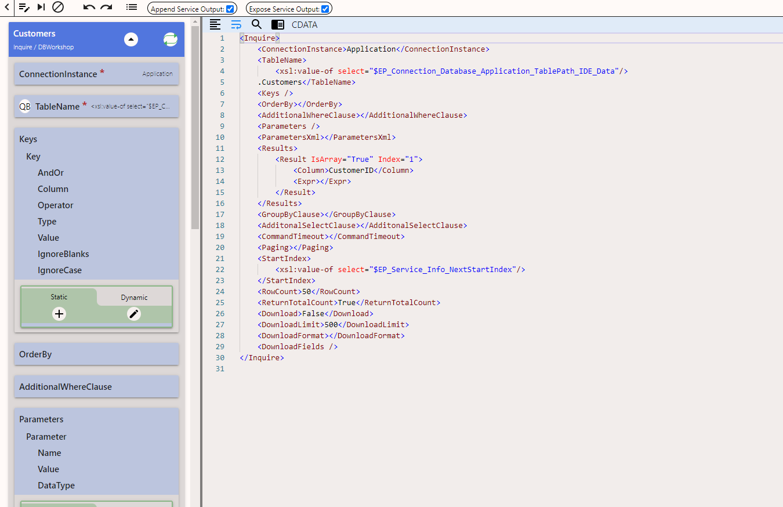Select the ConnectionInstance field

(x=96, y=74)
